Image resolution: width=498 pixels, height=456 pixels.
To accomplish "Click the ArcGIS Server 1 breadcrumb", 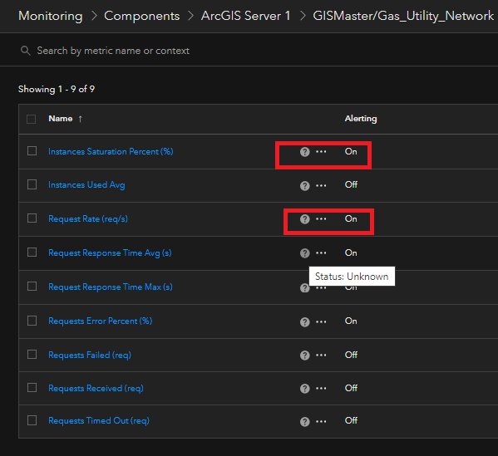I will (246, 16).
